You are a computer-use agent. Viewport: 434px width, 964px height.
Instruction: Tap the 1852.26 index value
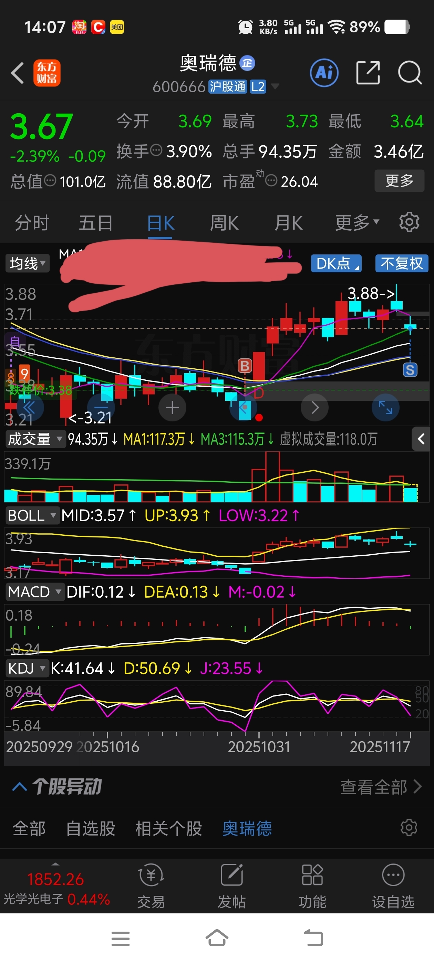(x=55, y=879)
